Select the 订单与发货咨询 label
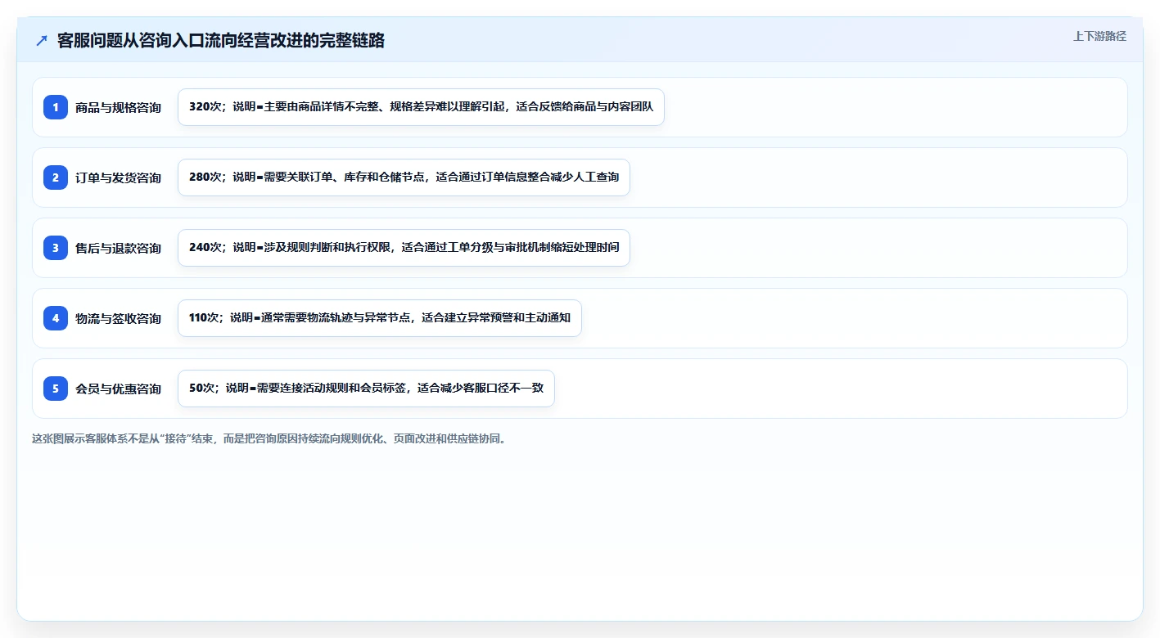 pyautogui.click(x=118, y=178)
